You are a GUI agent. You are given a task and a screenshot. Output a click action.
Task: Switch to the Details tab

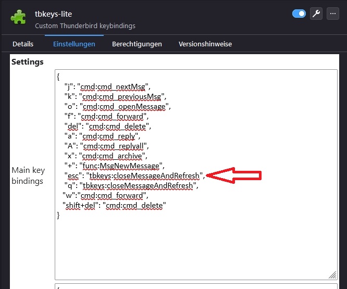(23, 44)
